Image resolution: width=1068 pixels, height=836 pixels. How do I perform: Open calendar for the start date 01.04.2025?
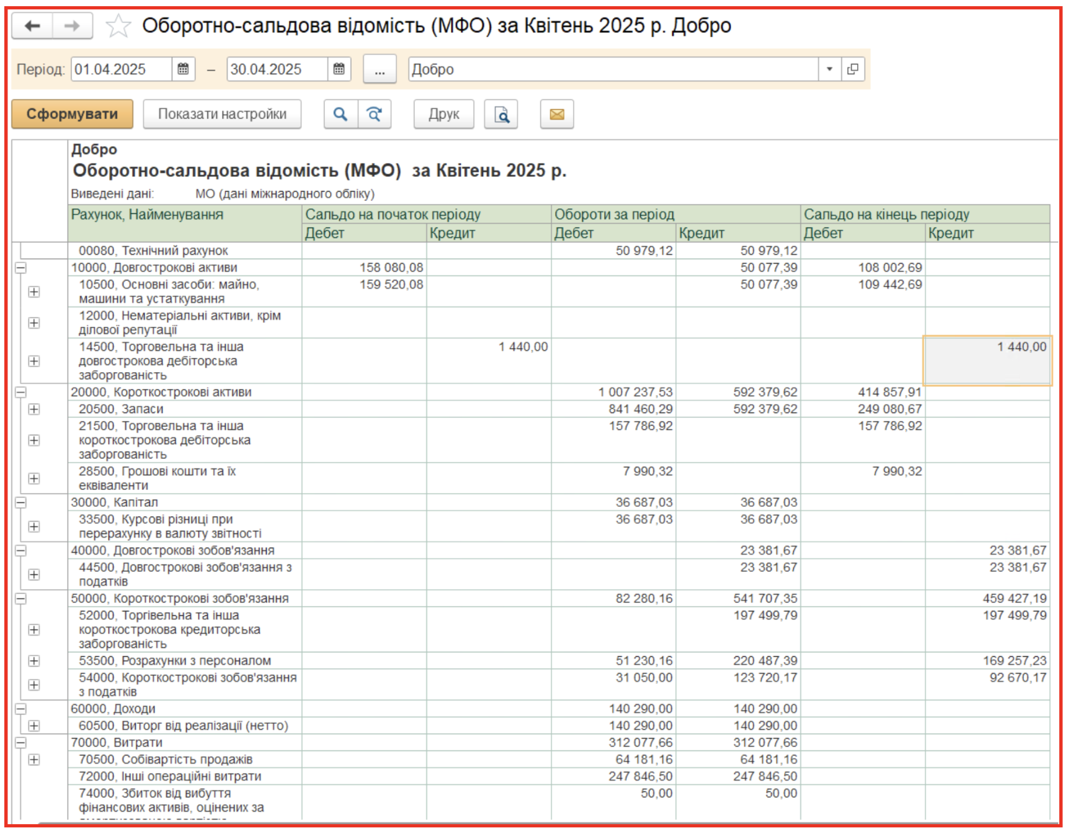point(183,69)
